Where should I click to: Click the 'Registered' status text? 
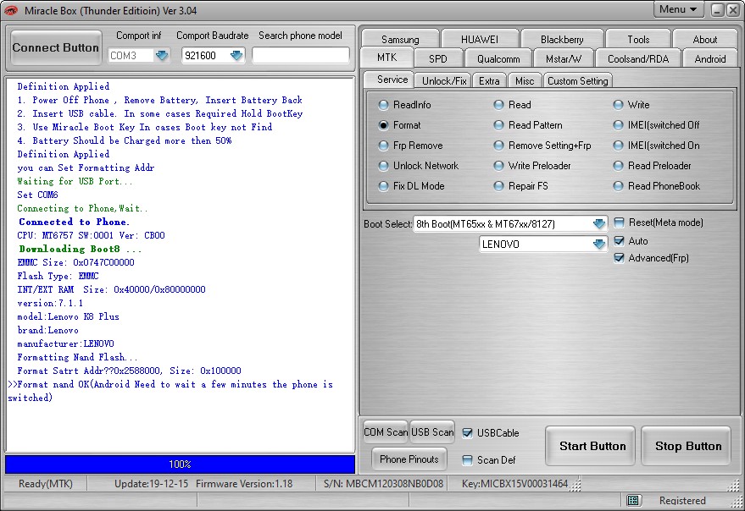[682, 501]
